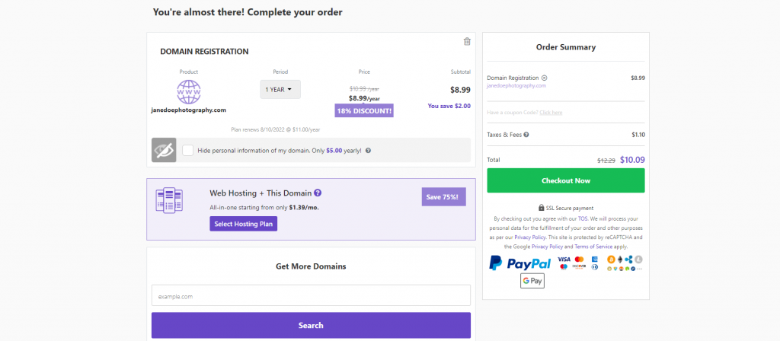Screen dimensions: 780x341
Task: Click the crossed-out eye privacy icon
Action: pyautogui.click(x=164, y=150)
